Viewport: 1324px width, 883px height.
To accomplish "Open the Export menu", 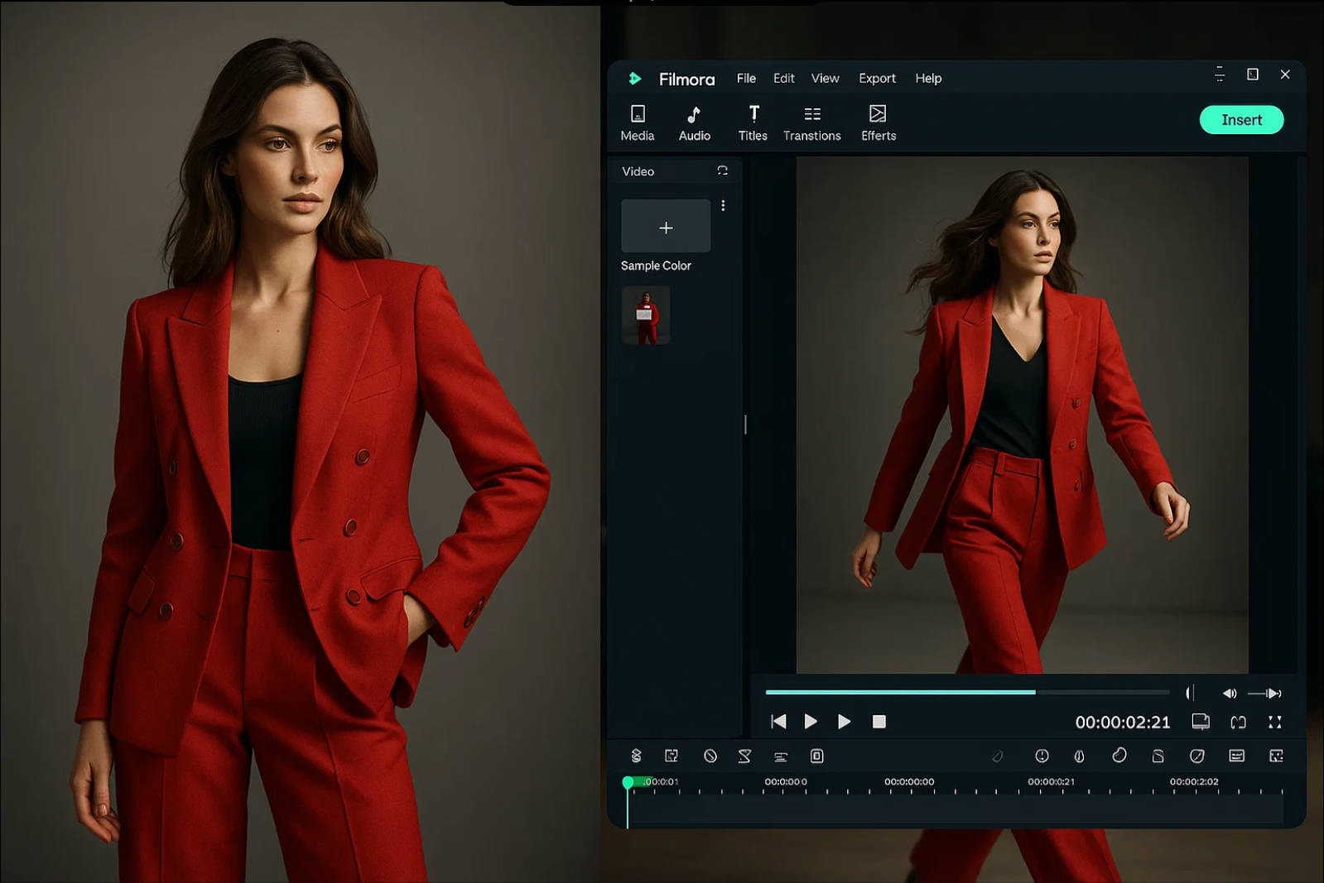I will 877,79.
